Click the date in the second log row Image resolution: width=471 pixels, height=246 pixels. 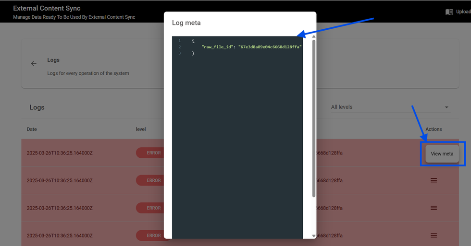point(60,180)
